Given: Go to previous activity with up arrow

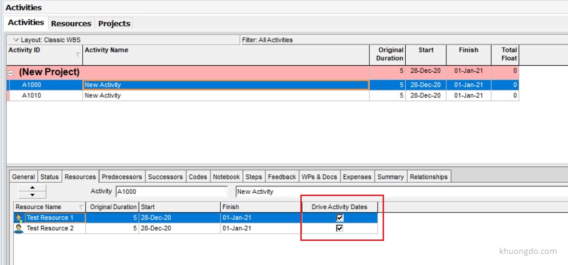Looking at the screenshot, I should pos(32,188).
